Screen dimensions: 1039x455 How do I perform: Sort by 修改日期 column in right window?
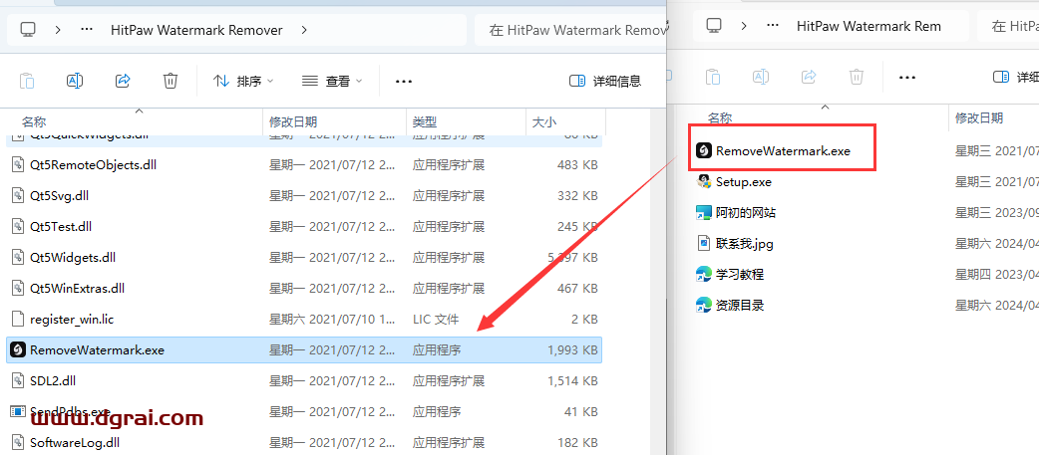tap(979, 117)
